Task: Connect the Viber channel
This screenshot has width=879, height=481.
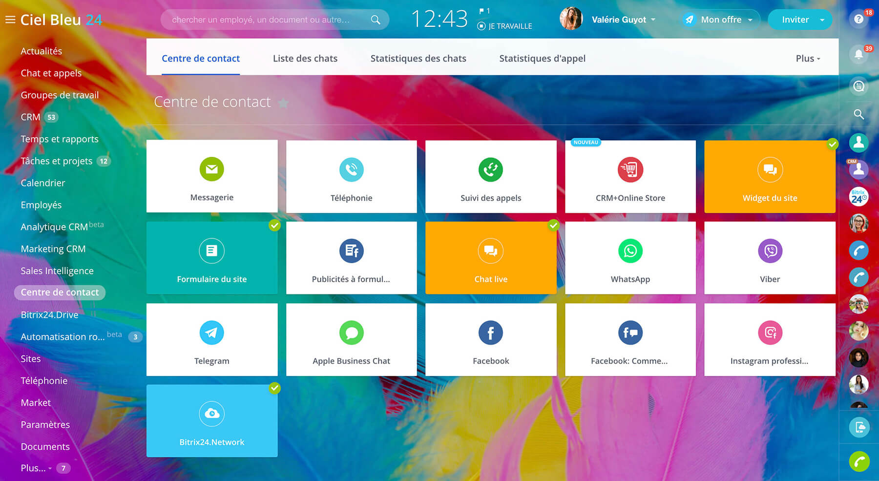Action: point(770,258)
